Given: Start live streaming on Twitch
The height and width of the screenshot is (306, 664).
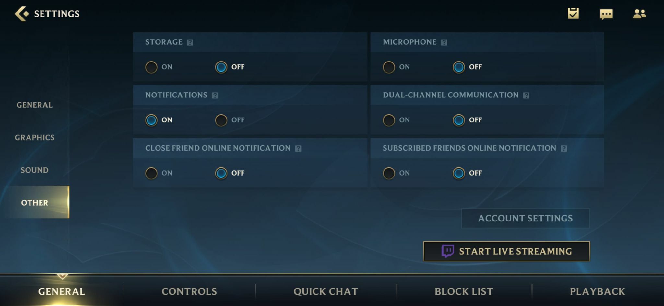Looking at the screenshot, I should click(x=506, y=251).
